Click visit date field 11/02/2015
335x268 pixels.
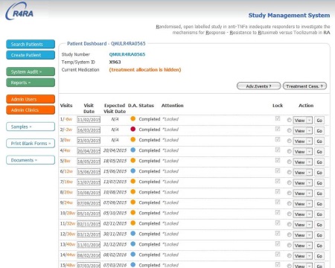tap(89, 120)
